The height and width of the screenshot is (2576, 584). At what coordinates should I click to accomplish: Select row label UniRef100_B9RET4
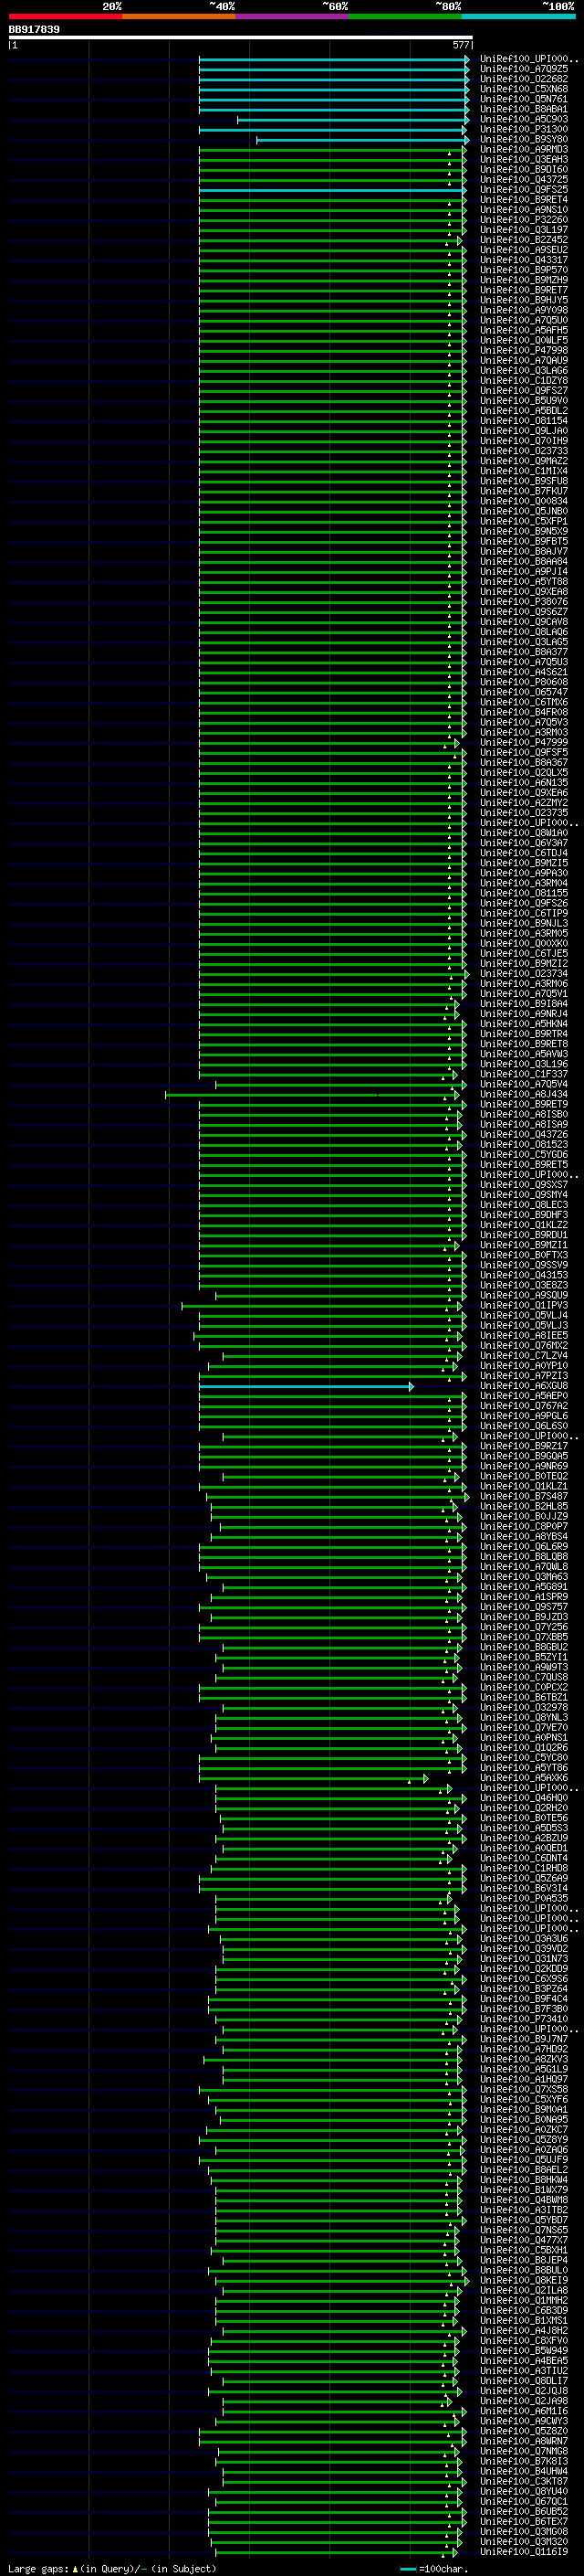pyautogui.click(x=524, y=200)
